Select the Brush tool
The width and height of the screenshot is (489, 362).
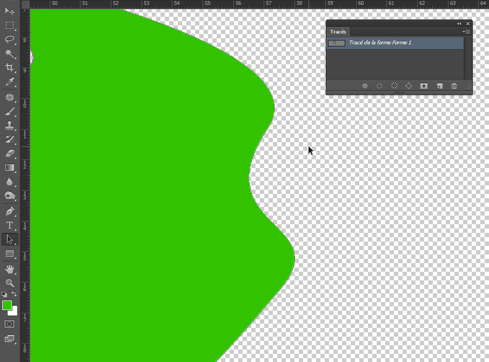click(10, 112)
